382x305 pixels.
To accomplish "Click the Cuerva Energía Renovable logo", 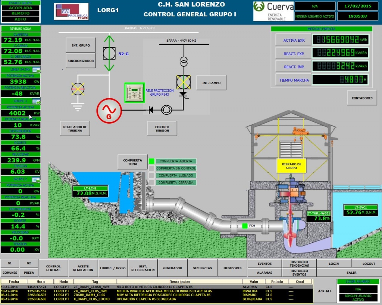I will [x=273, y=10].
